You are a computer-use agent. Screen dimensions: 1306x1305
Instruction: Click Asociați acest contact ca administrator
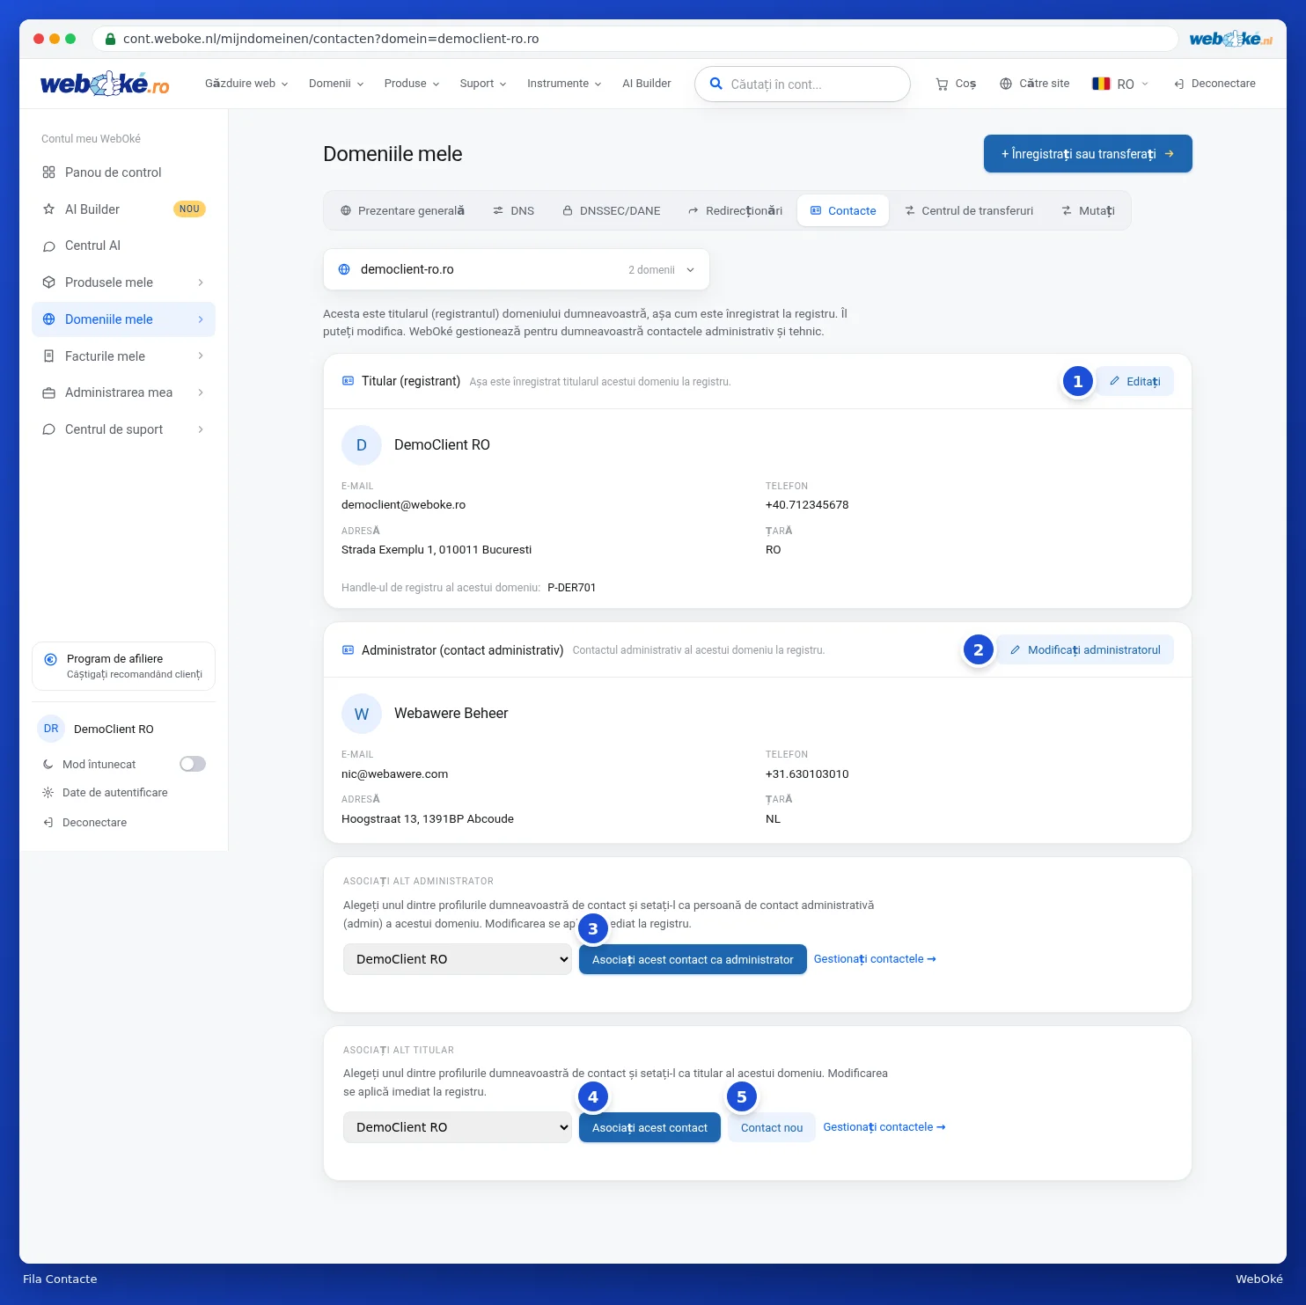(693, 959)
